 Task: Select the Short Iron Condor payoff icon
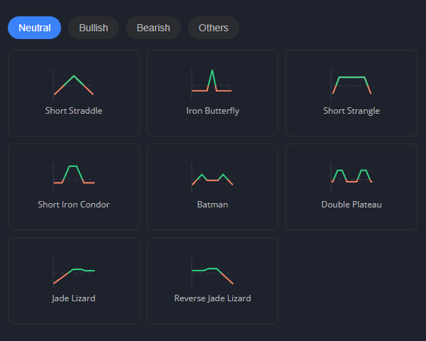[74, 177]
